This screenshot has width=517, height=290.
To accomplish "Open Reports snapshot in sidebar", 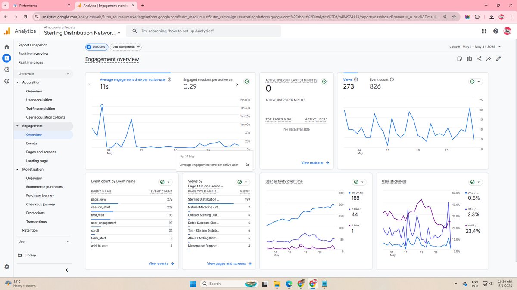I will coord(32,45).
